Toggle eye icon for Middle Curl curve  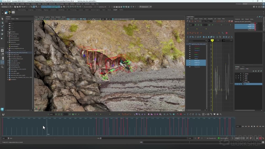190,63
